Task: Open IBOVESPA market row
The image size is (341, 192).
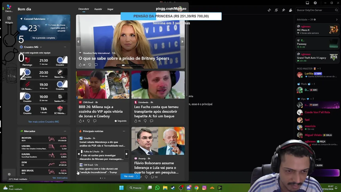Action: [x=44, y=139]
